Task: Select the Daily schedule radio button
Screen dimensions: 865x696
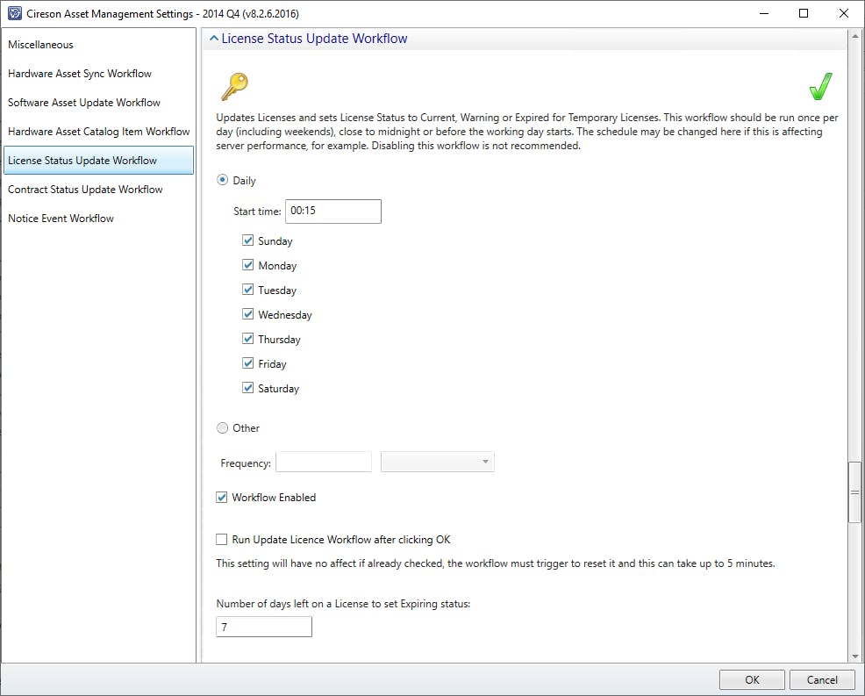Action: [x=222, y=181]
